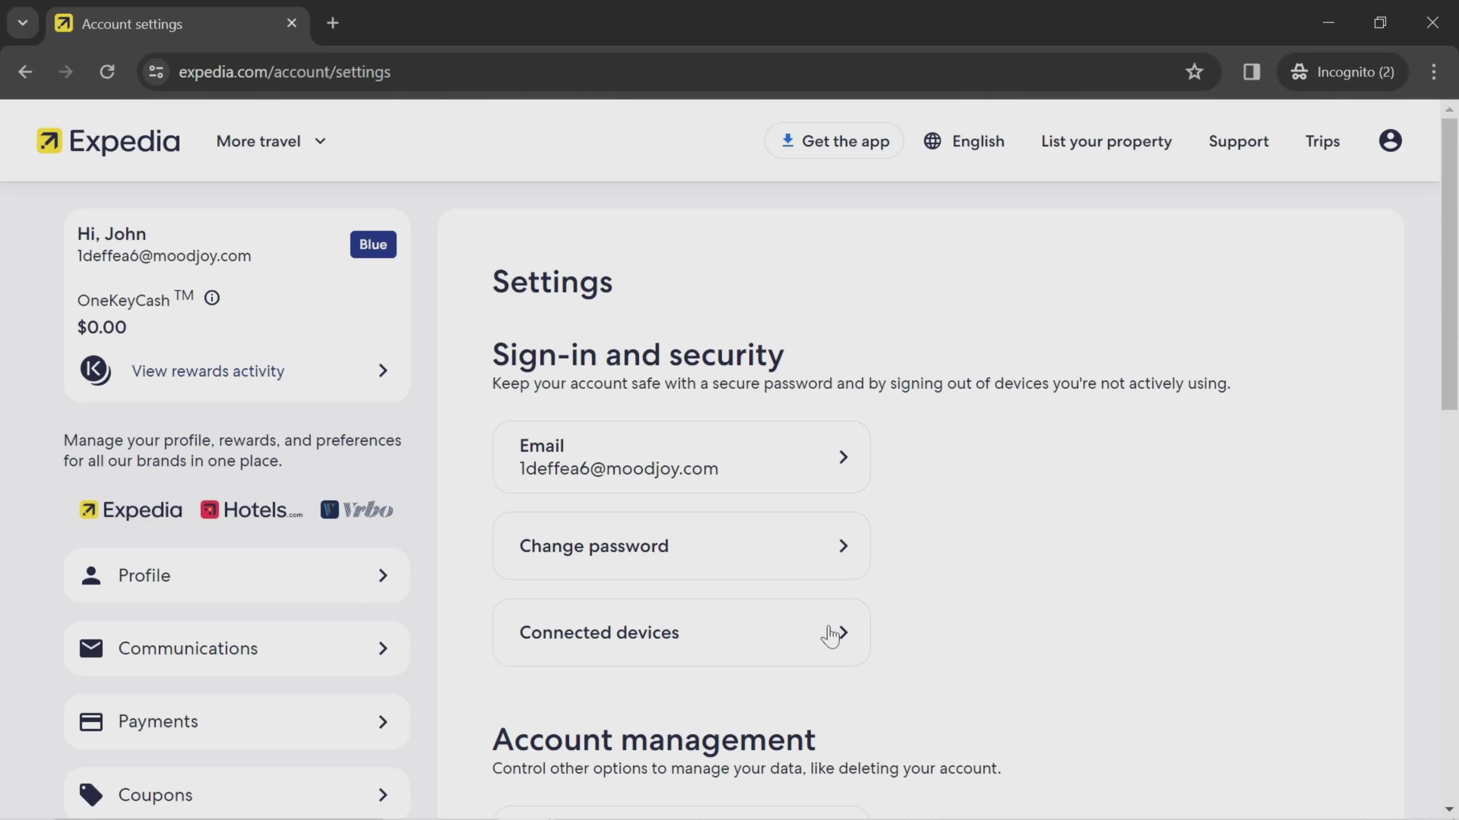Viewport: 1459px width, 820px height.
Task: Click the English language button
Action: click(x=964, y=141)
